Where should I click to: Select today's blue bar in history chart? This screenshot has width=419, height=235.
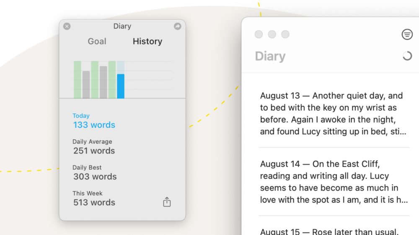coord(121,86)
